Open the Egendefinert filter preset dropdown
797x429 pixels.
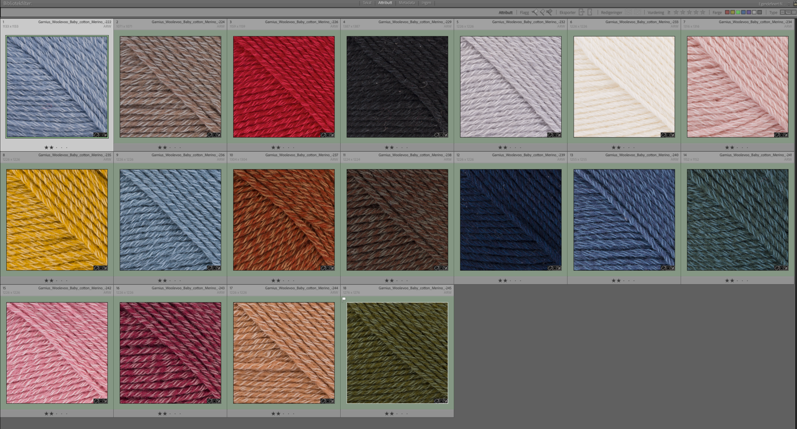pyautogui.click(x=771, y=4)
